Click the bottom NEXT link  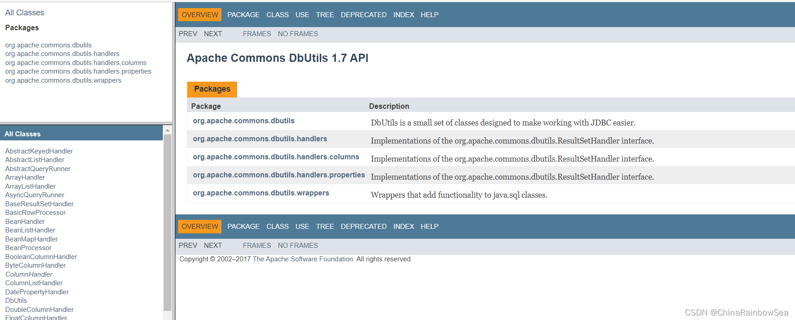click(213, 246)
